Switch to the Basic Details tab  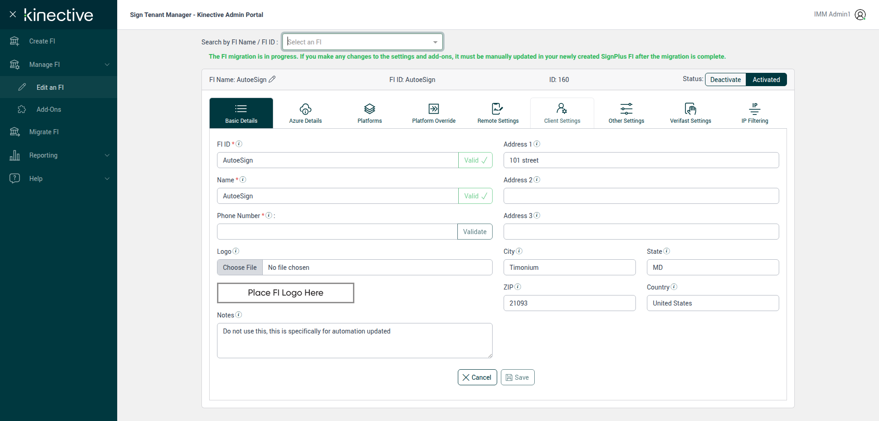pos(241,113)
